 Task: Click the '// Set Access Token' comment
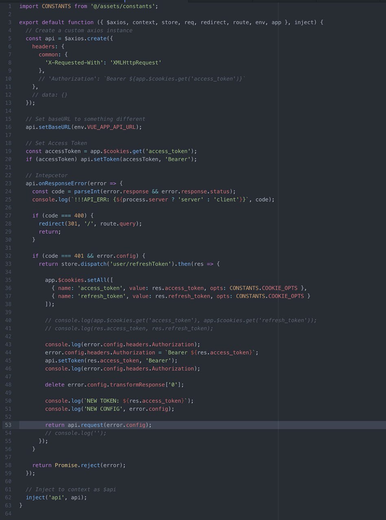(56, 143)
